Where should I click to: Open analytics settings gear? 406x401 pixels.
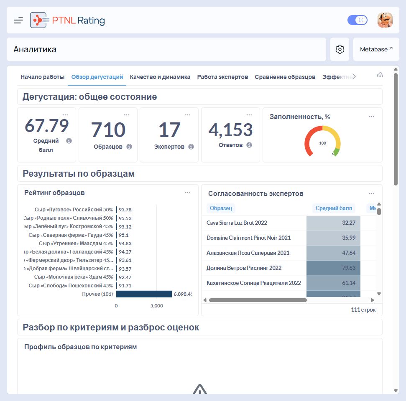point(340,49)
